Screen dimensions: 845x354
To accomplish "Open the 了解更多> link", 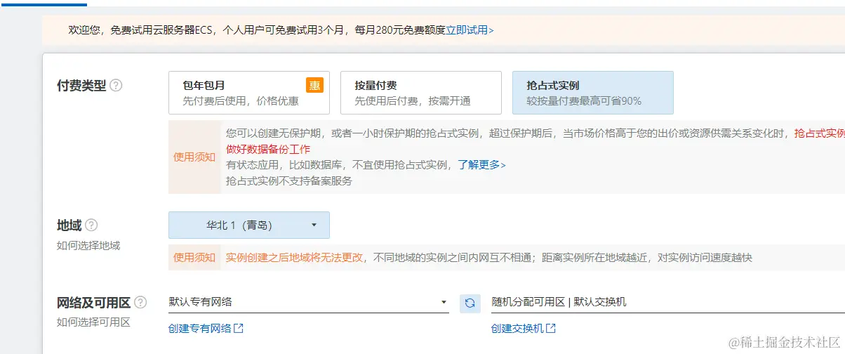I will (482, 165).
